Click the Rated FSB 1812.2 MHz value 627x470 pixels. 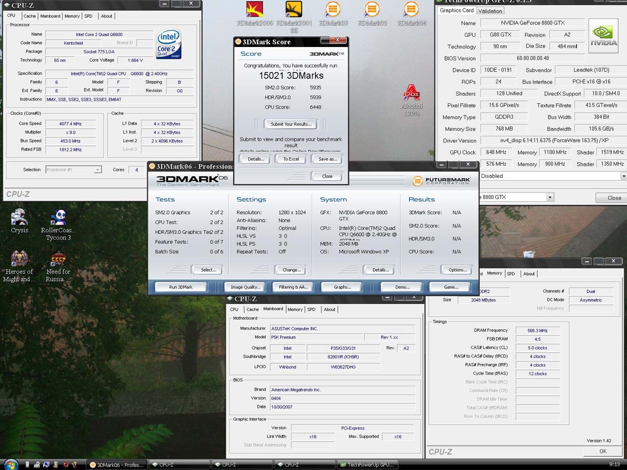(x=71, y=150)
